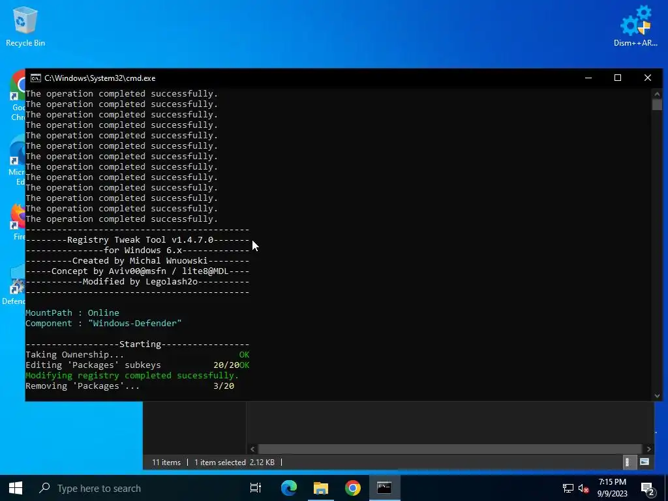Open the clock showing 7:15 PM
Viewport: 668px width, 501px height.
[612, 488]
